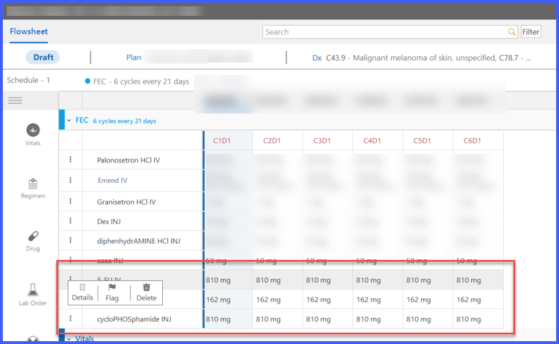Open the Regimen clipboard icon
The image size is (559, 344).
[x=33, y=183]
